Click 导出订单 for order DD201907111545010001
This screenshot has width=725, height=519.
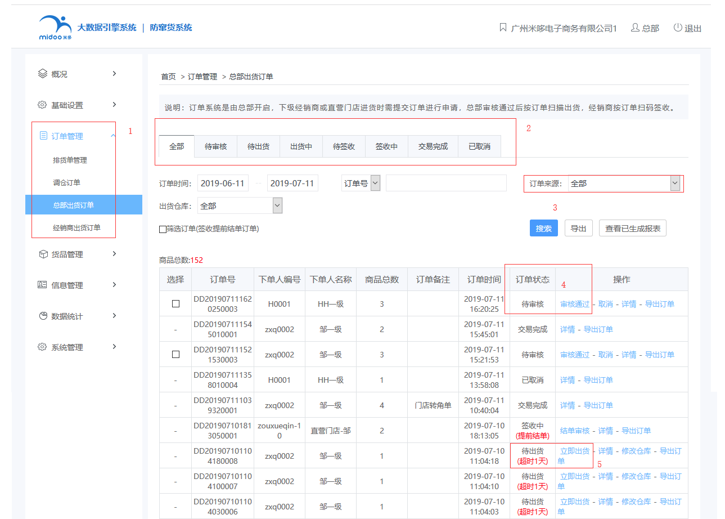pos(598,329)
